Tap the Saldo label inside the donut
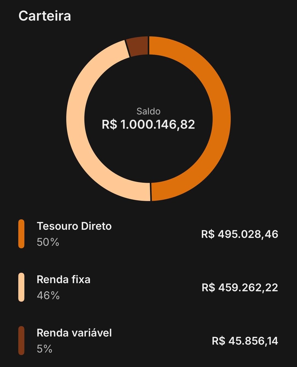 [x=148, y=111]
